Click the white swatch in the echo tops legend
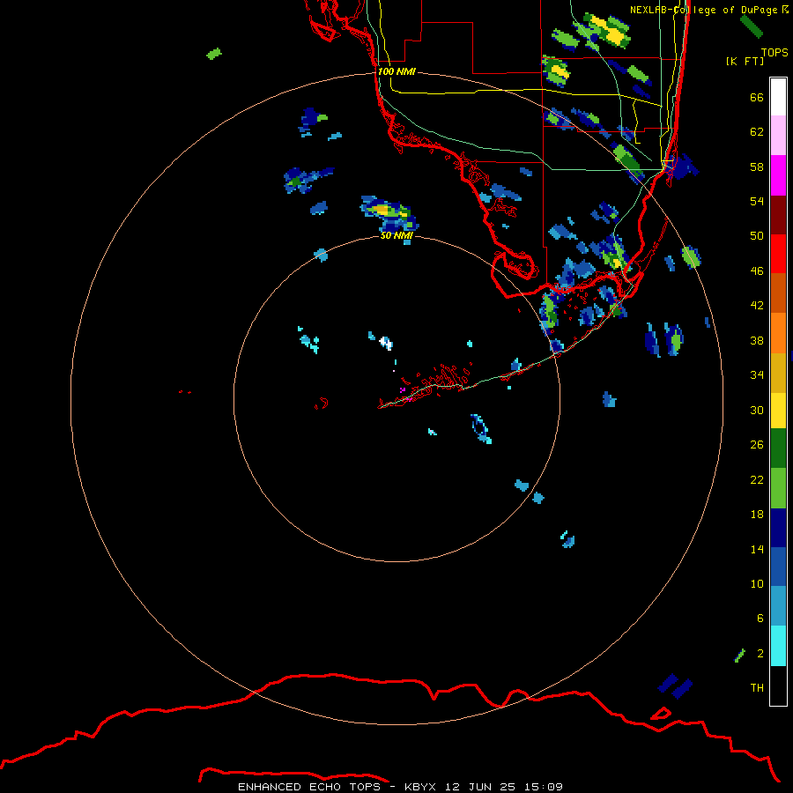The height and width of the screenshot is (793, 793). click(778, 97)
